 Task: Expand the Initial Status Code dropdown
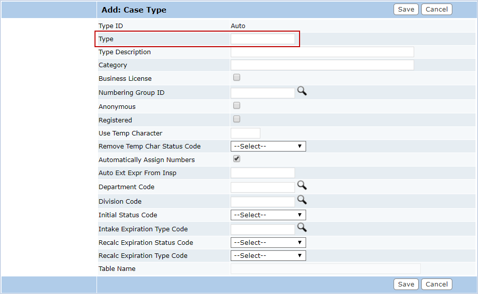[x=268, y=215]
